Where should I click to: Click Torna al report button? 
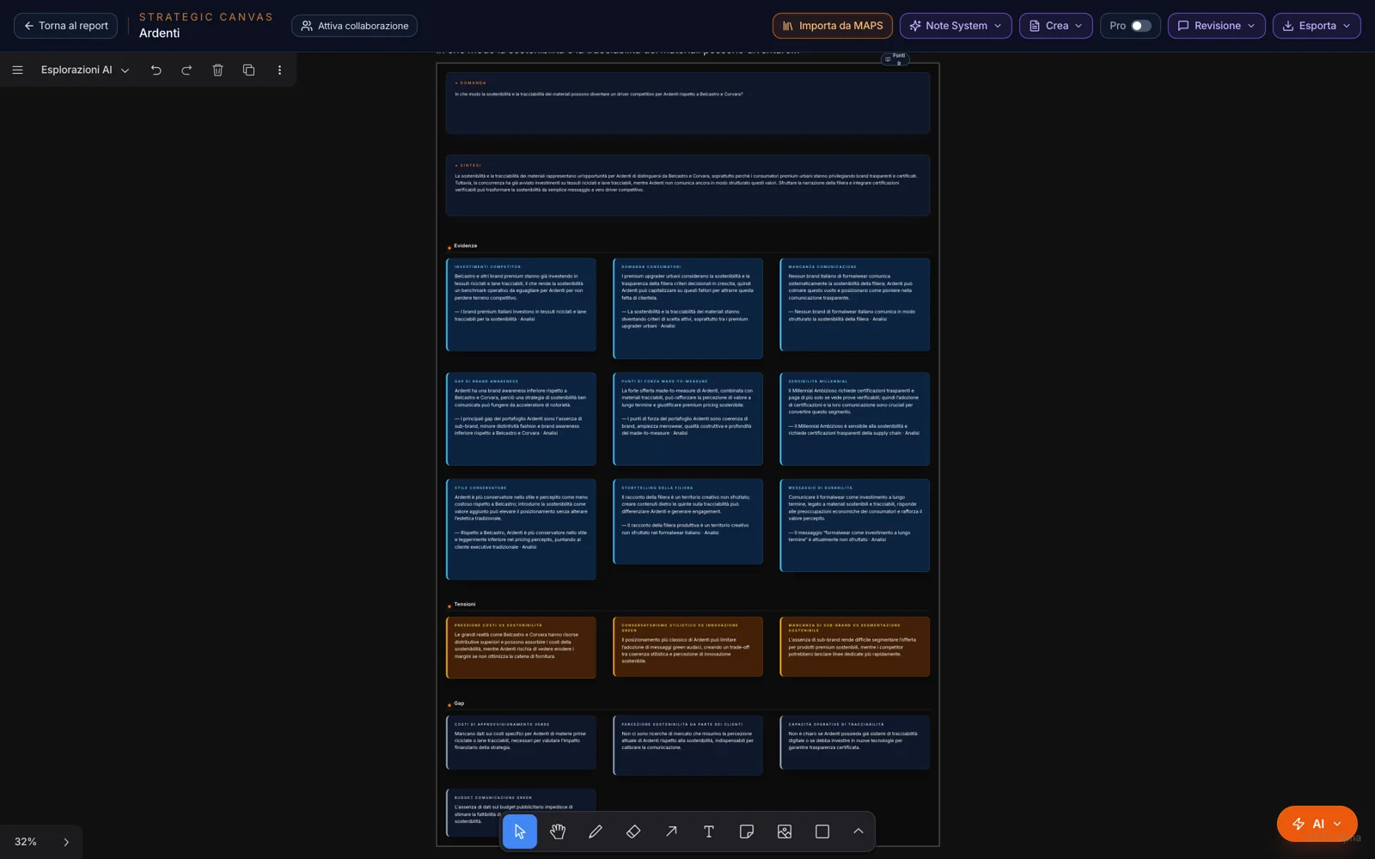(x=65, y=26)
